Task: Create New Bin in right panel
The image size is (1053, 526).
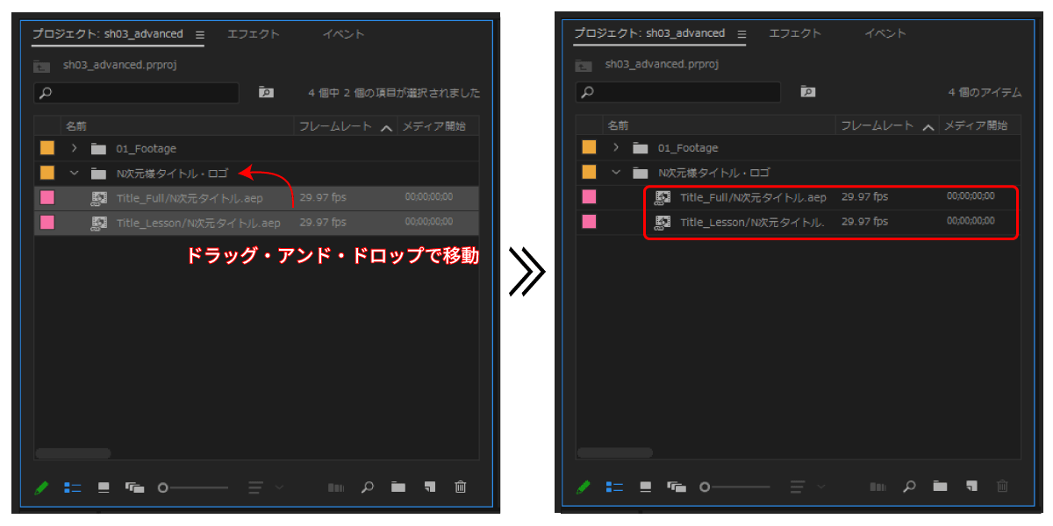Action: (941, 487)
